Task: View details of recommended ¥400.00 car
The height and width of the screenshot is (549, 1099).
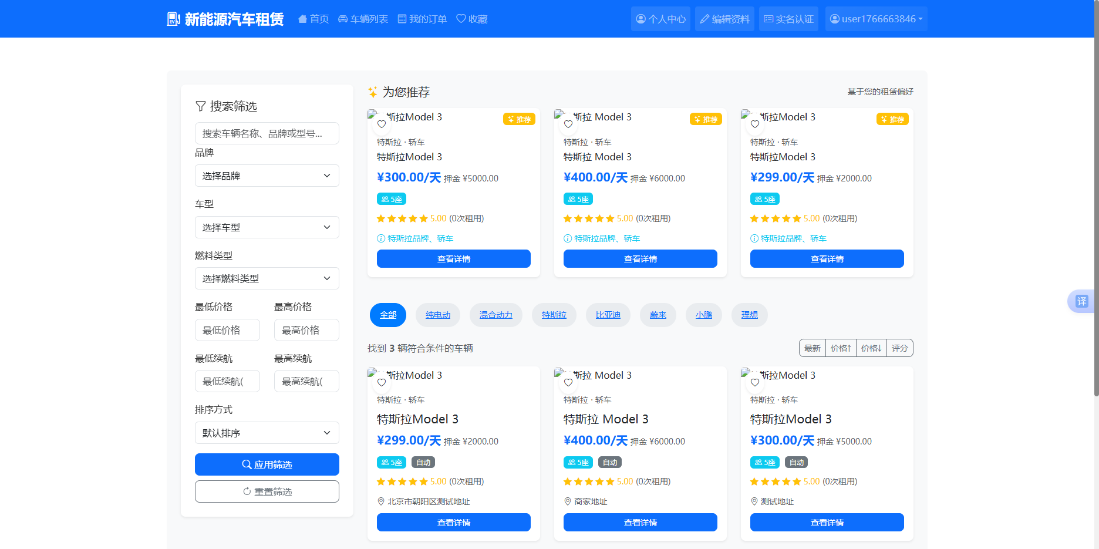Action: pos(640,259)
